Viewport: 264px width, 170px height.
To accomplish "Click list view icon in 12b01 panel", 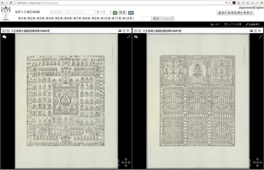I will (x=139, y=31).
